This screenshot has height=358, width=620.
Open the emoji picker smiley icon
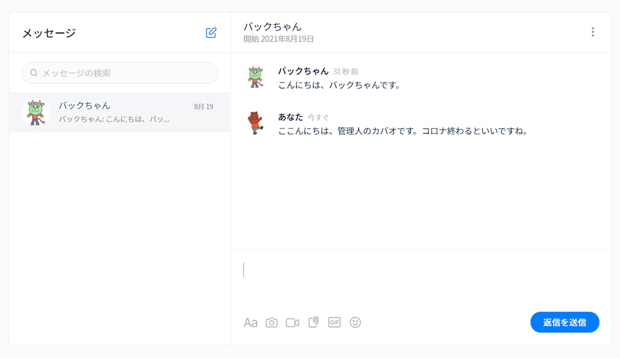click(355, 322)
